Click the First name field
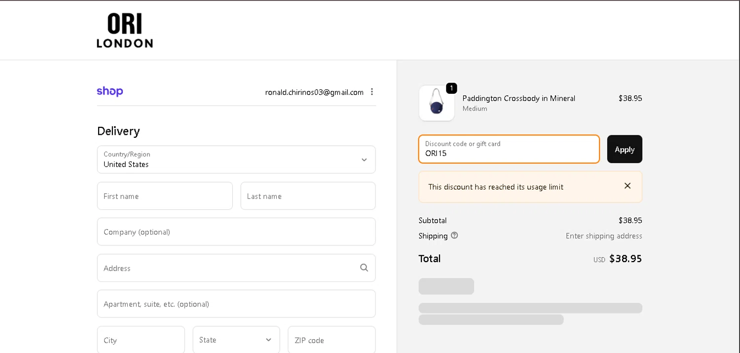 [x=165, y=196]
